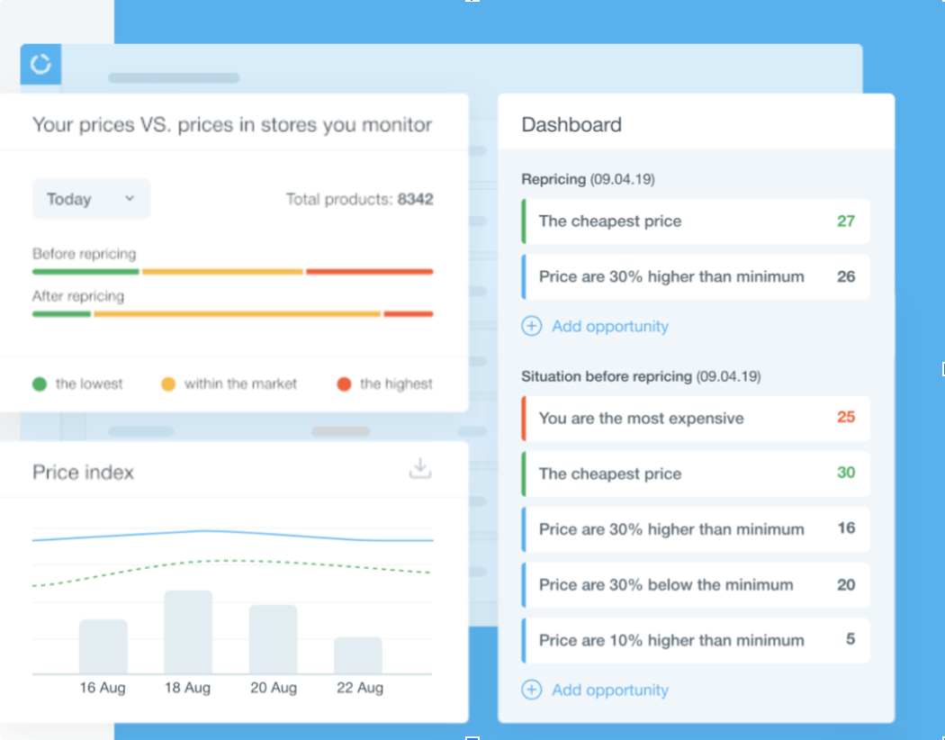
Task: Select the red 'the highest' legend dot
Action: pos(345,384)
